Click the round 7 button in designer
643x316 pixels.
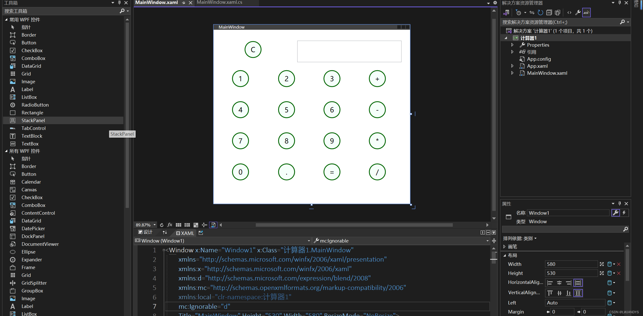point(240,141)
